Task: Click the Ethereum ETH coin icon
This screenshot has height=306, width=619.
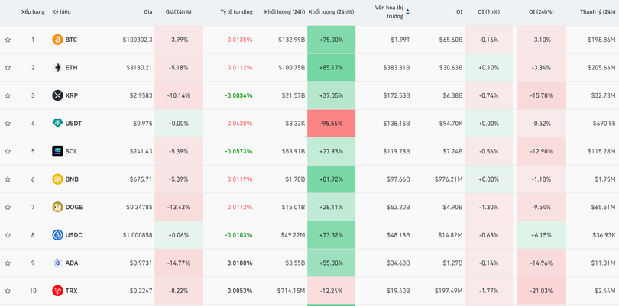Action: pos(57,68)
